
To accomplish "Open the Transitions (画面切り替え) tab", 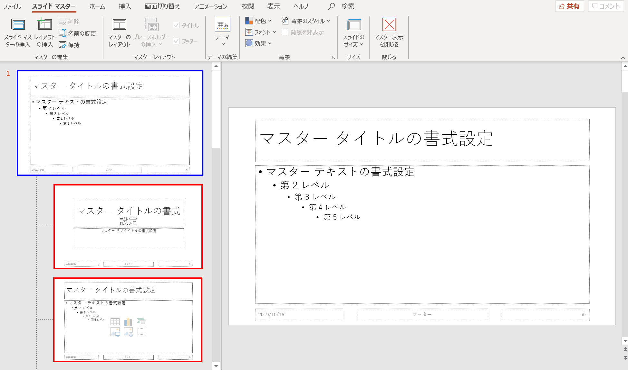I will (x=162, y=6).
